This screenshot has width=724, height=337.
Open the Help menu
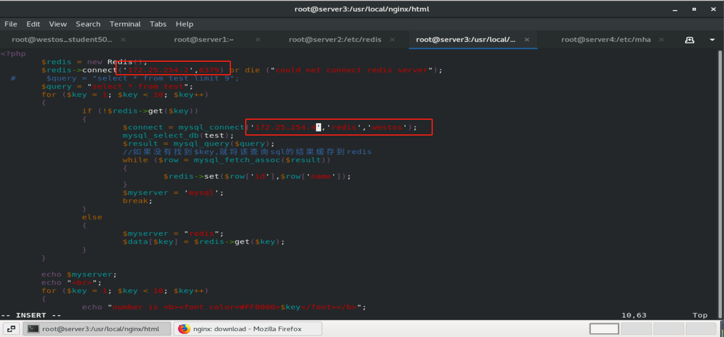click(184, 24)
